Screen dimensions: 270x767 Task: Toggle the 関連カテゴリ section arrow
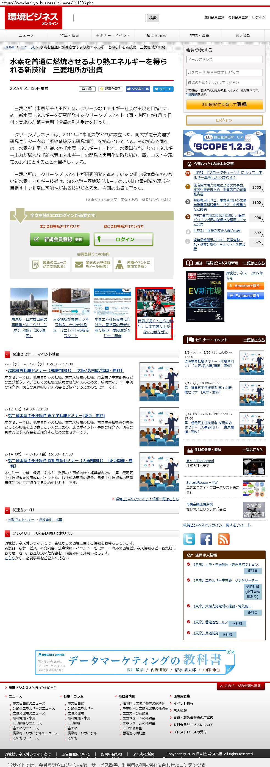7,510
